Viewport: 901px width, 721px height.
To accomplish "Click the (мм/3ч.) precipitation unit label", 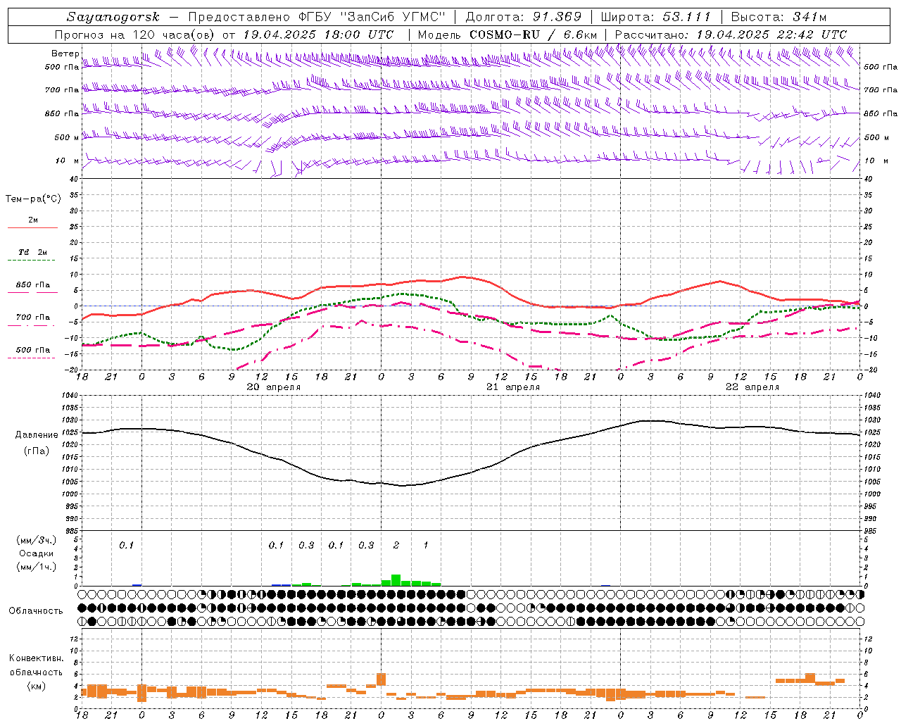I will pos(37,541).
